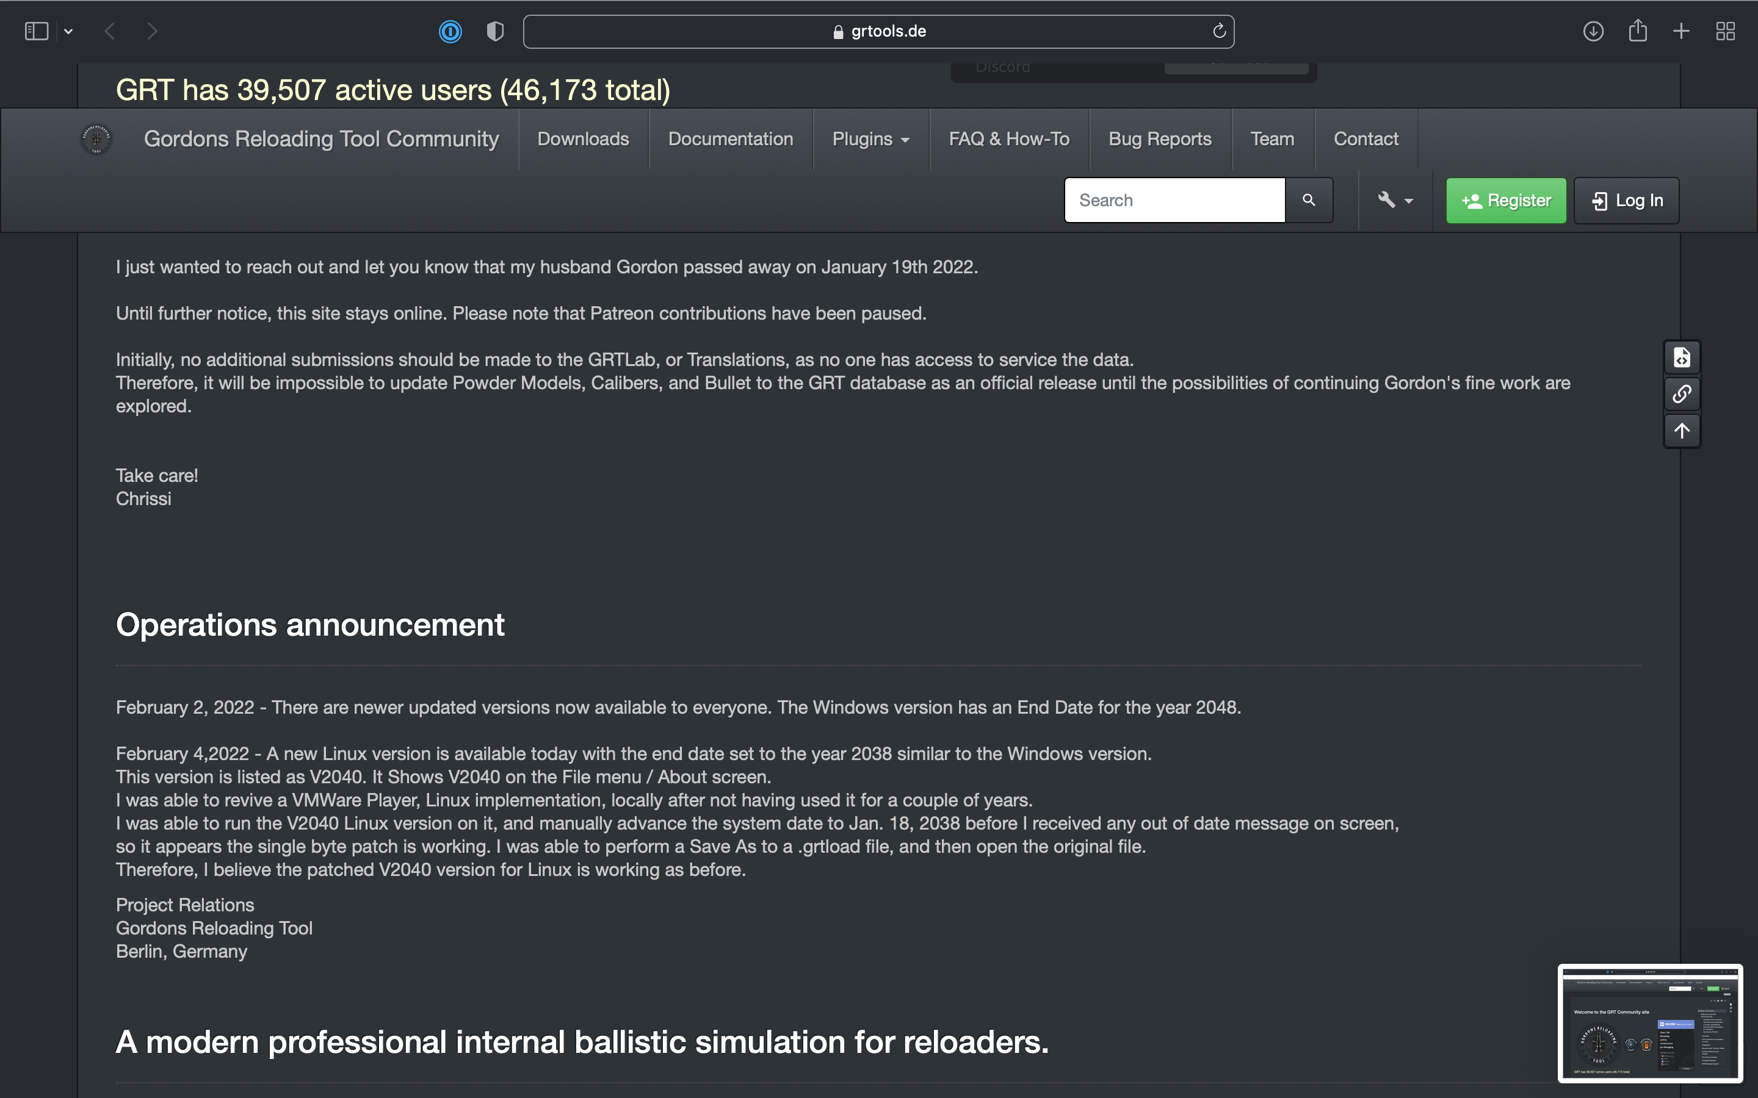Open the screenshot thumbnail preview
Viewport: 1758px width, 1098px height.
(x=1650, y=1022)
